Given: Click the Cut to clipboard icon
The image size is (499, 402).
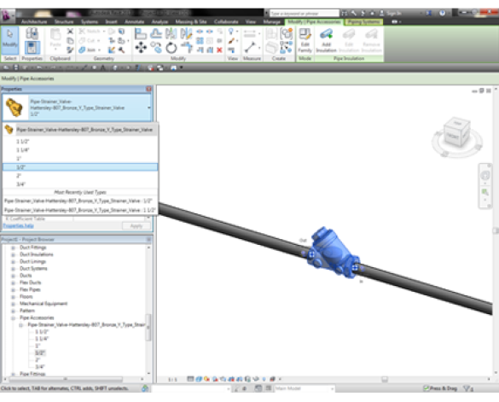Looking at the screenshot, I should [70, 32].
